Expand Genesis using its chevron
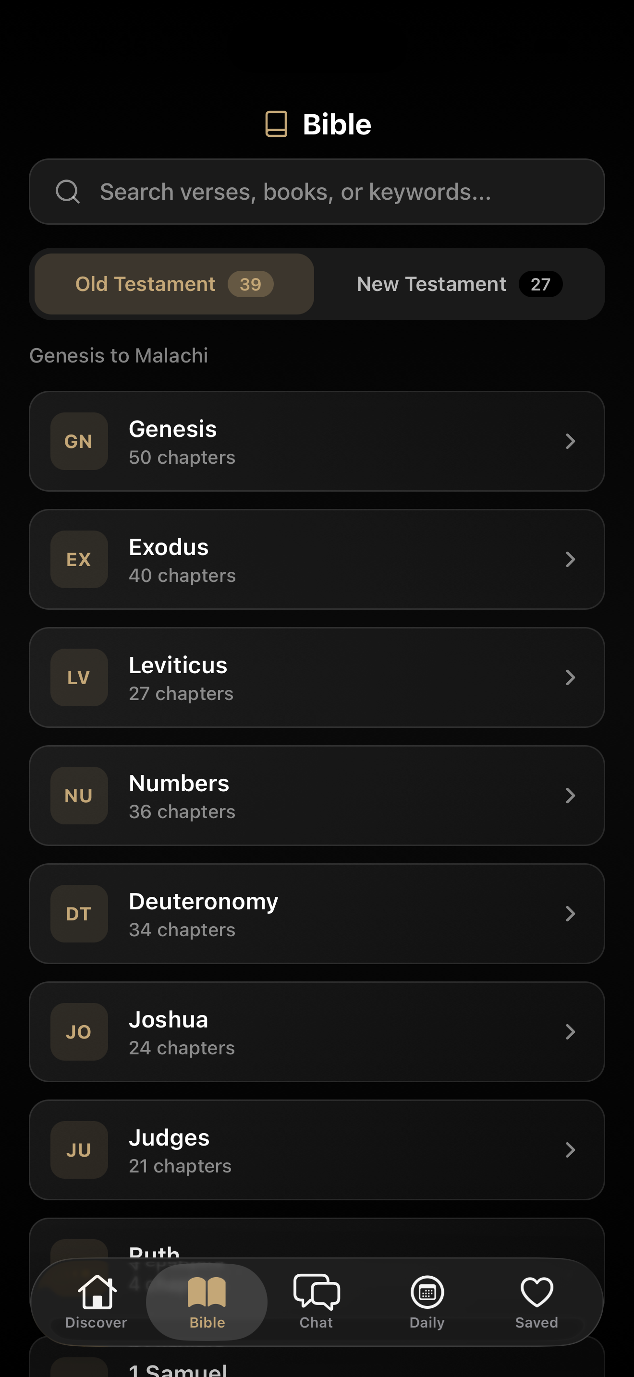Image resolution: width=634 pixels, height=1377 pixels. click(570, 442)
